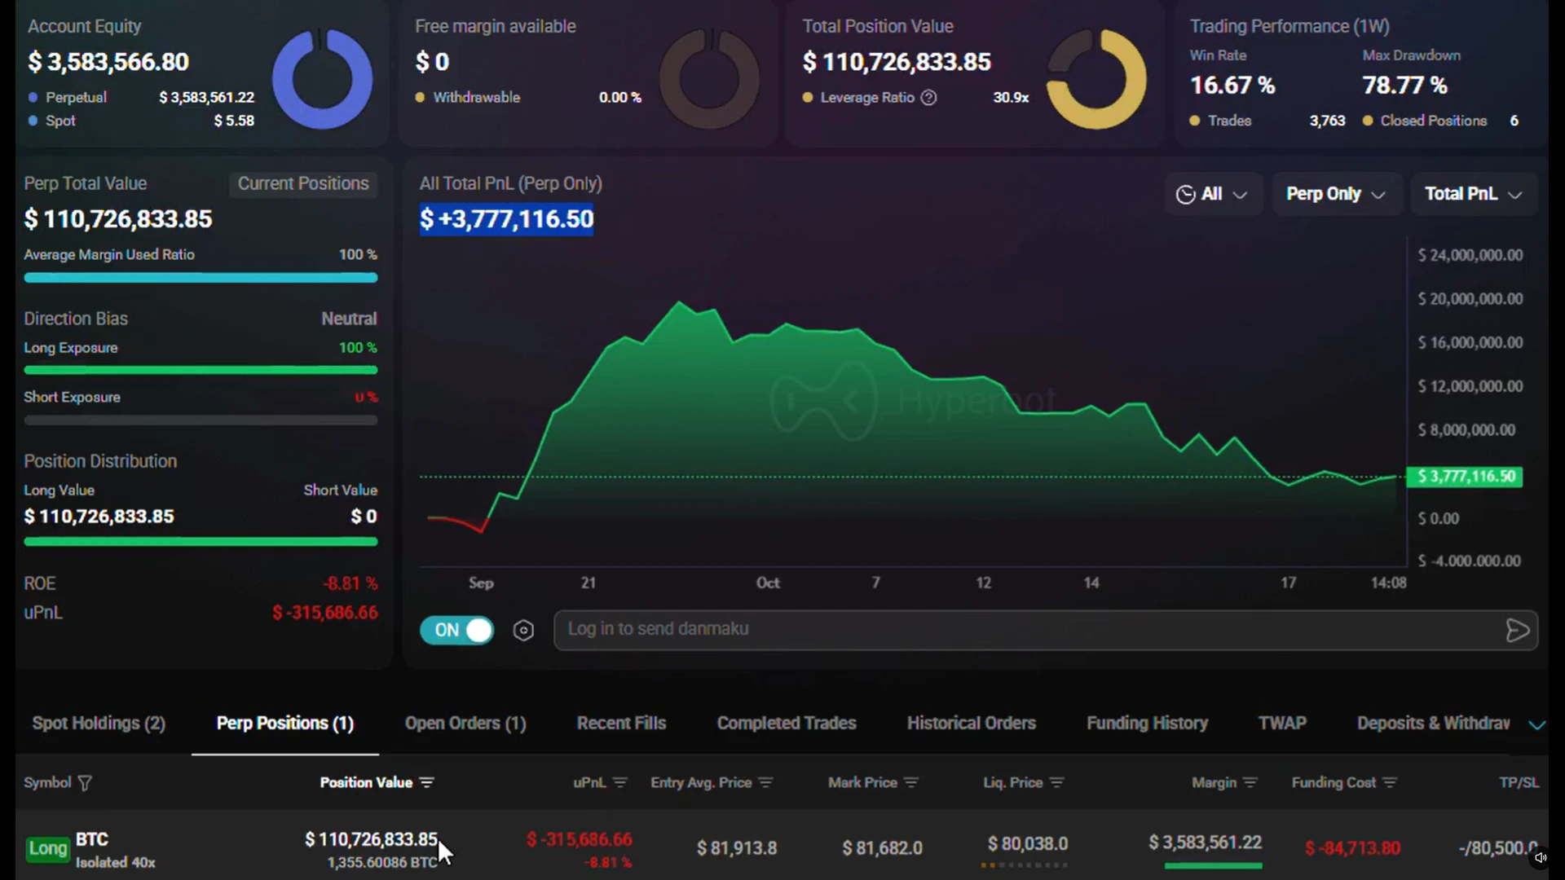Click the danmaku settings hexagon icon
Screen dimensions: 1565x880
[523, 631]
